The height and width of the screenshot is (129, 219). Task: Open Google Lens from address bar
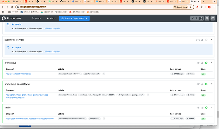tap(181, 7)
